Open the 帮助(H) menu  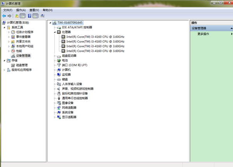click(x=47, y=10)
